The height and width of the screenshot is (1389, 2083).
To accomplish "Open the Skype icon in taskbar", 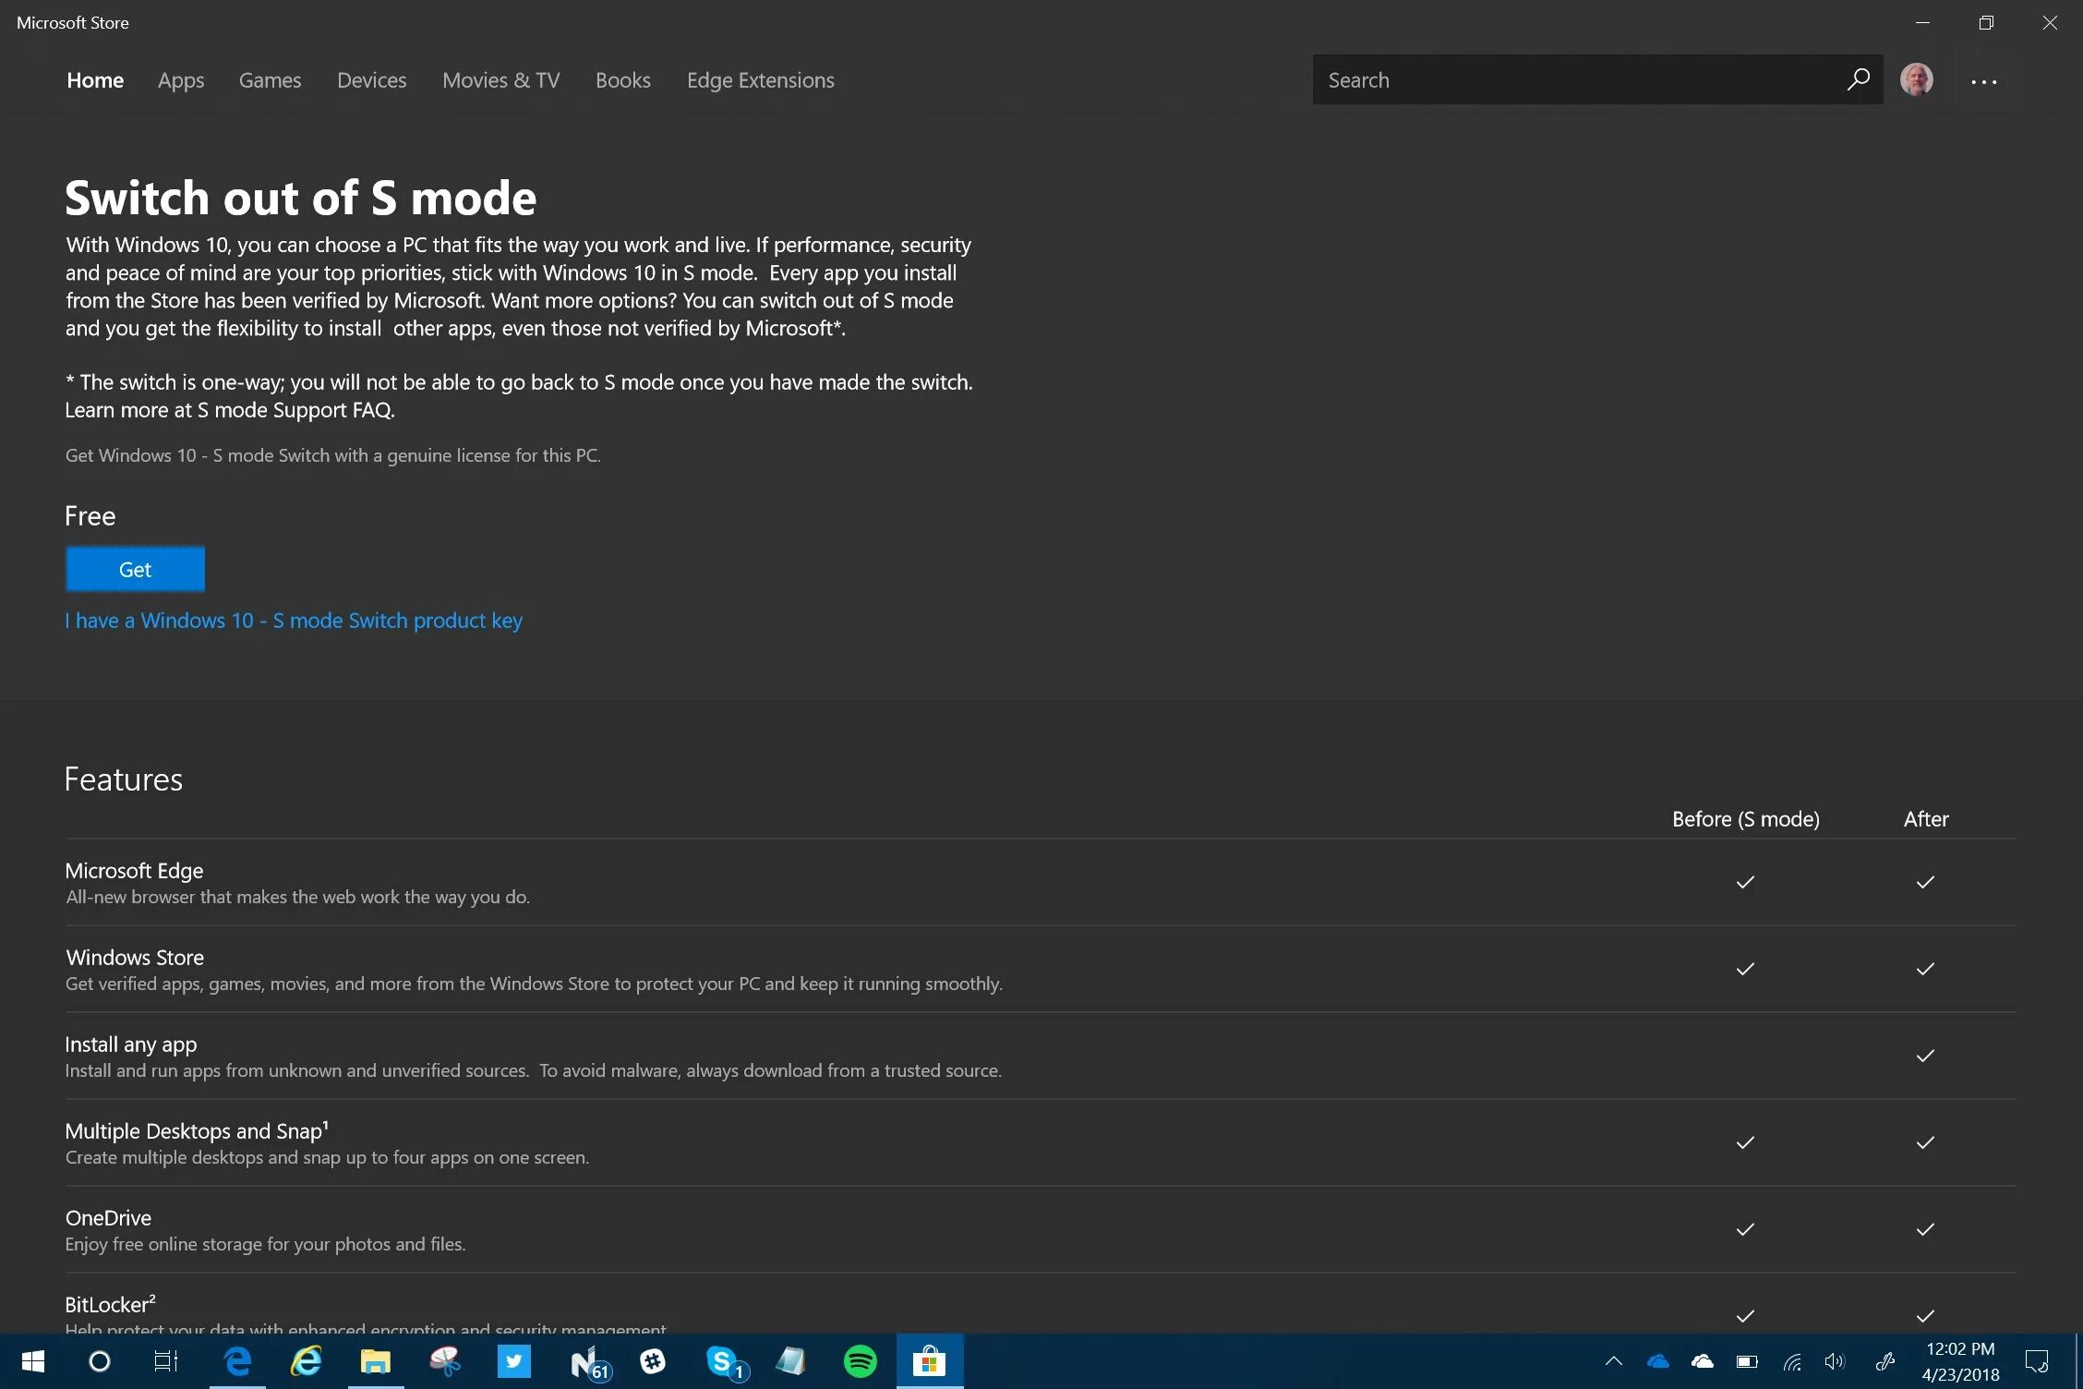I will pos(722,1361).
